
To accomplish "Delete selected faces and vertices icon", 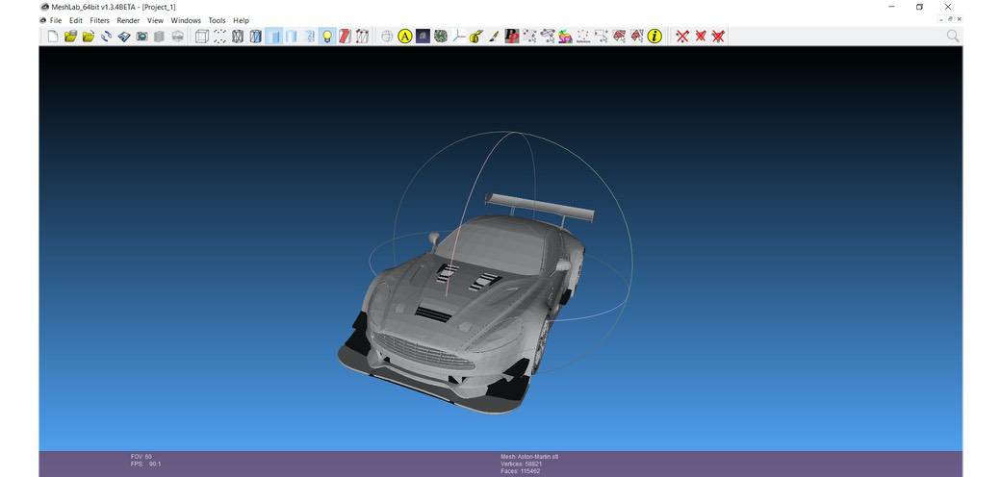I will coord(718,37).
